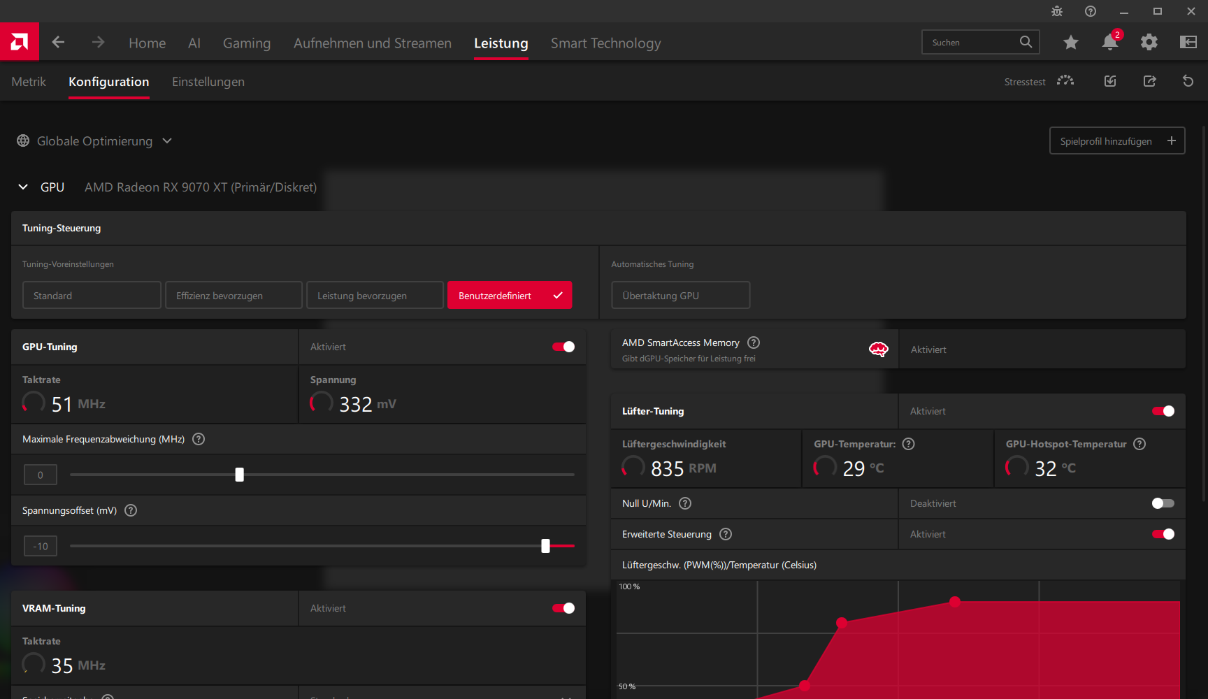Show help for GPU-Hotspot-Temperatur
The width and height of the screenshot is (1208, 699).
(x=1139, y=444)
